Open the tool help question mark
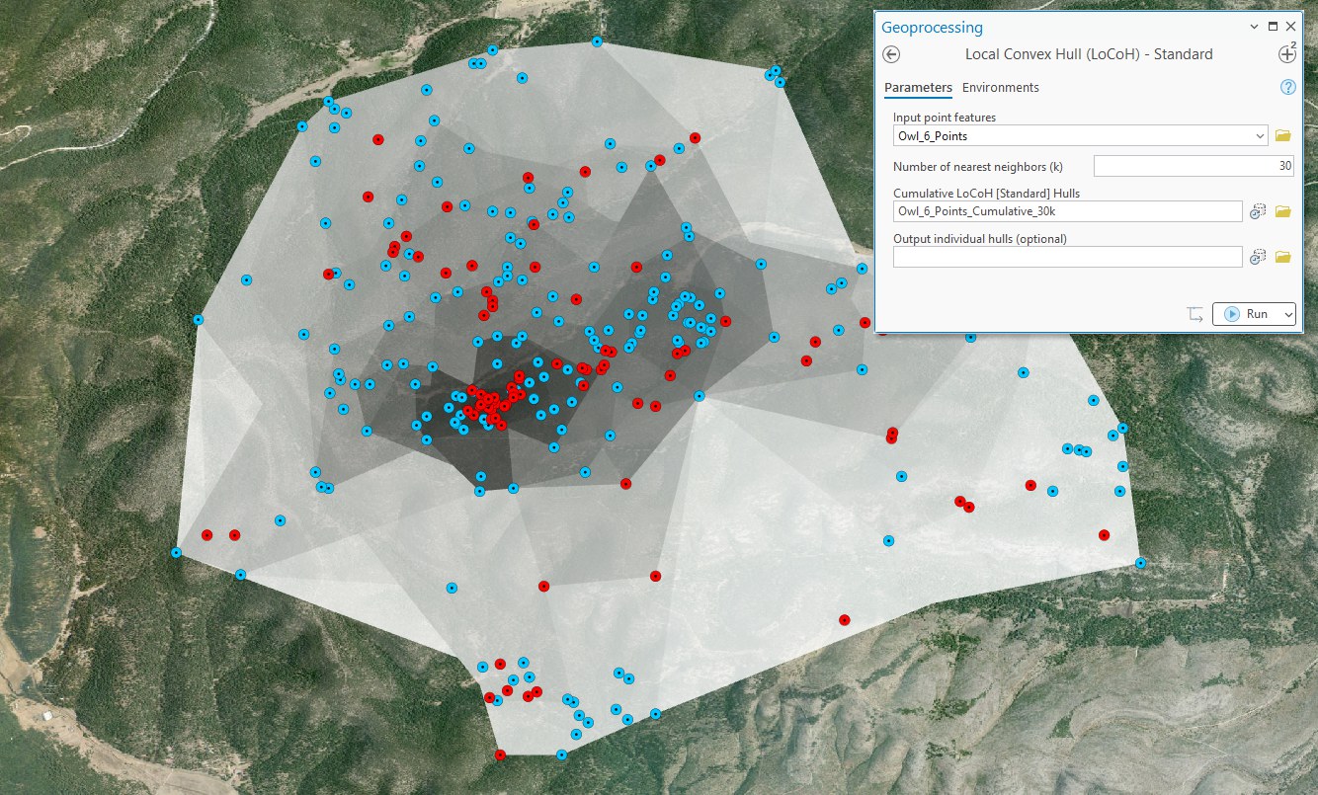This screenshot has height=795, width=1318. pos(1287,87)
